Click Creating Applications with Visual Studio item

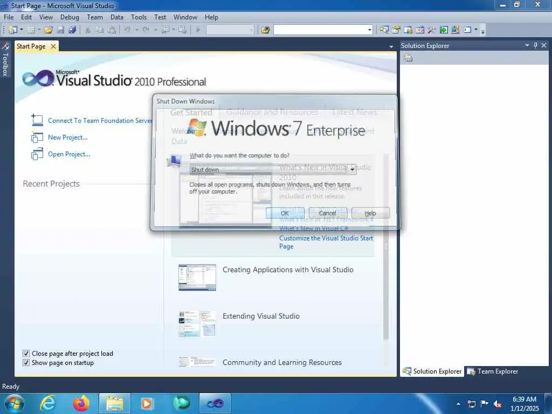point(288,270)
